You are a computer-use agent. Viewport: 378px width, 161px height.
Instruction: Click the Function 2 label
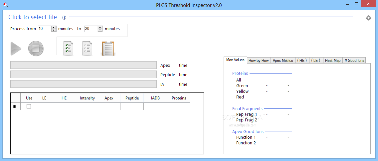(x=246, y=143)
